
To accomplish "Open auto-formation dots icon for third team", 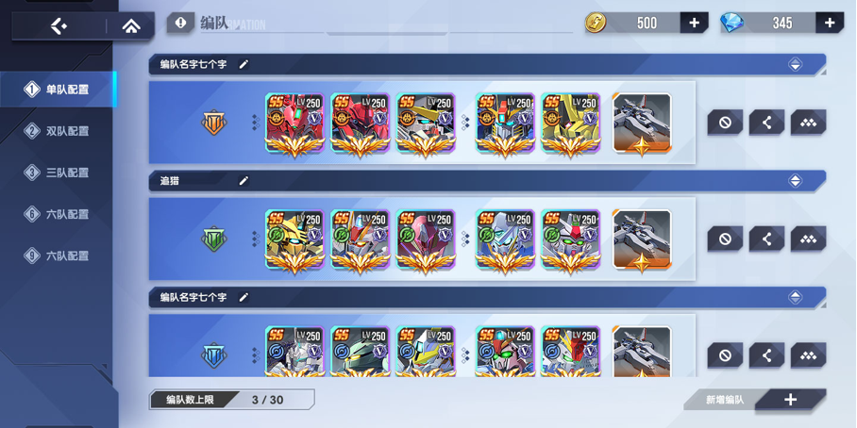I will click(x=808, y=355).
